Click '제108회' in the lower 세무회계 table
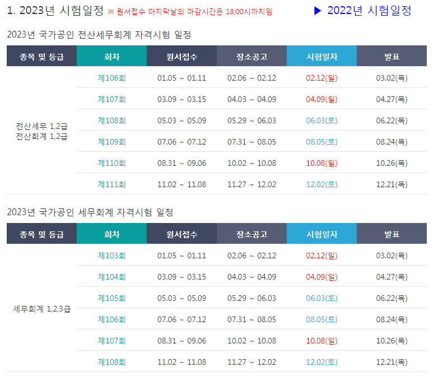The width and height of the screenshot is (438, 381). click(111, 362)
